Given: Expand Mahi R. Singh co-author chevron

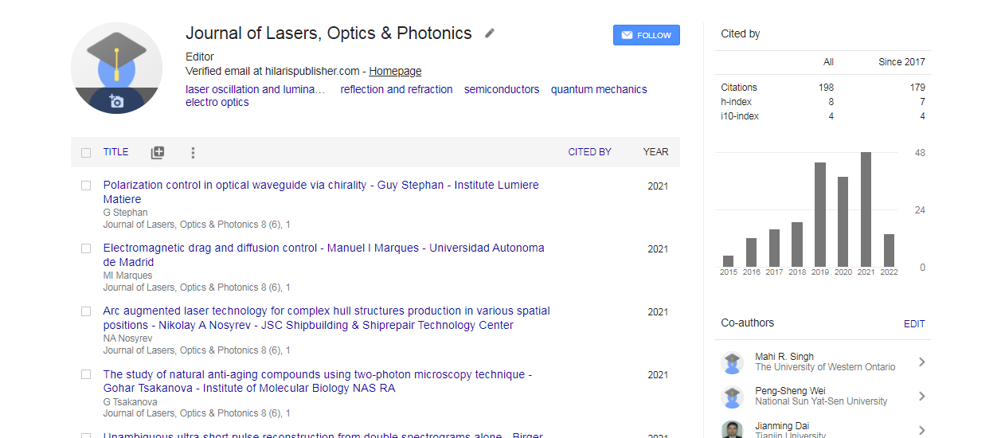Looking at the screenshot, I should pyautogui.click(x=921, y=362).
